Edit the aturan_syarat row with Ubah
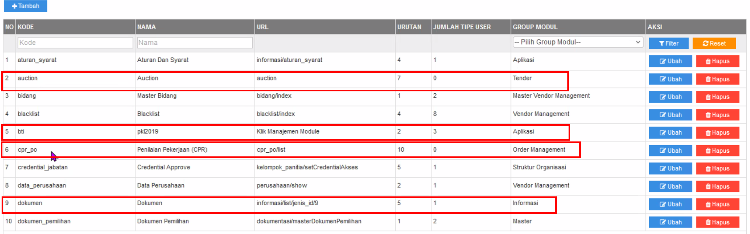 tap(670, 61)
